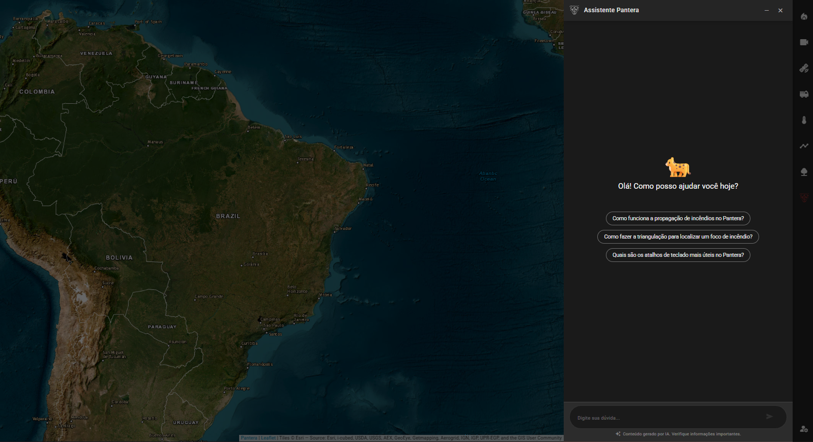Close the Assistente Pantera panel
The height and width of the screenshot is (442, 813).
tap(780, 10)
